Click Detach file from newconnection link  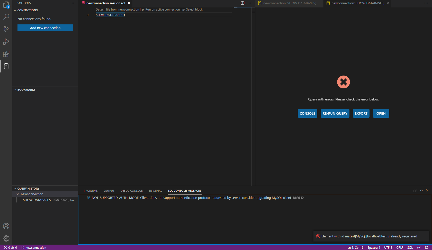pos(117,10)
